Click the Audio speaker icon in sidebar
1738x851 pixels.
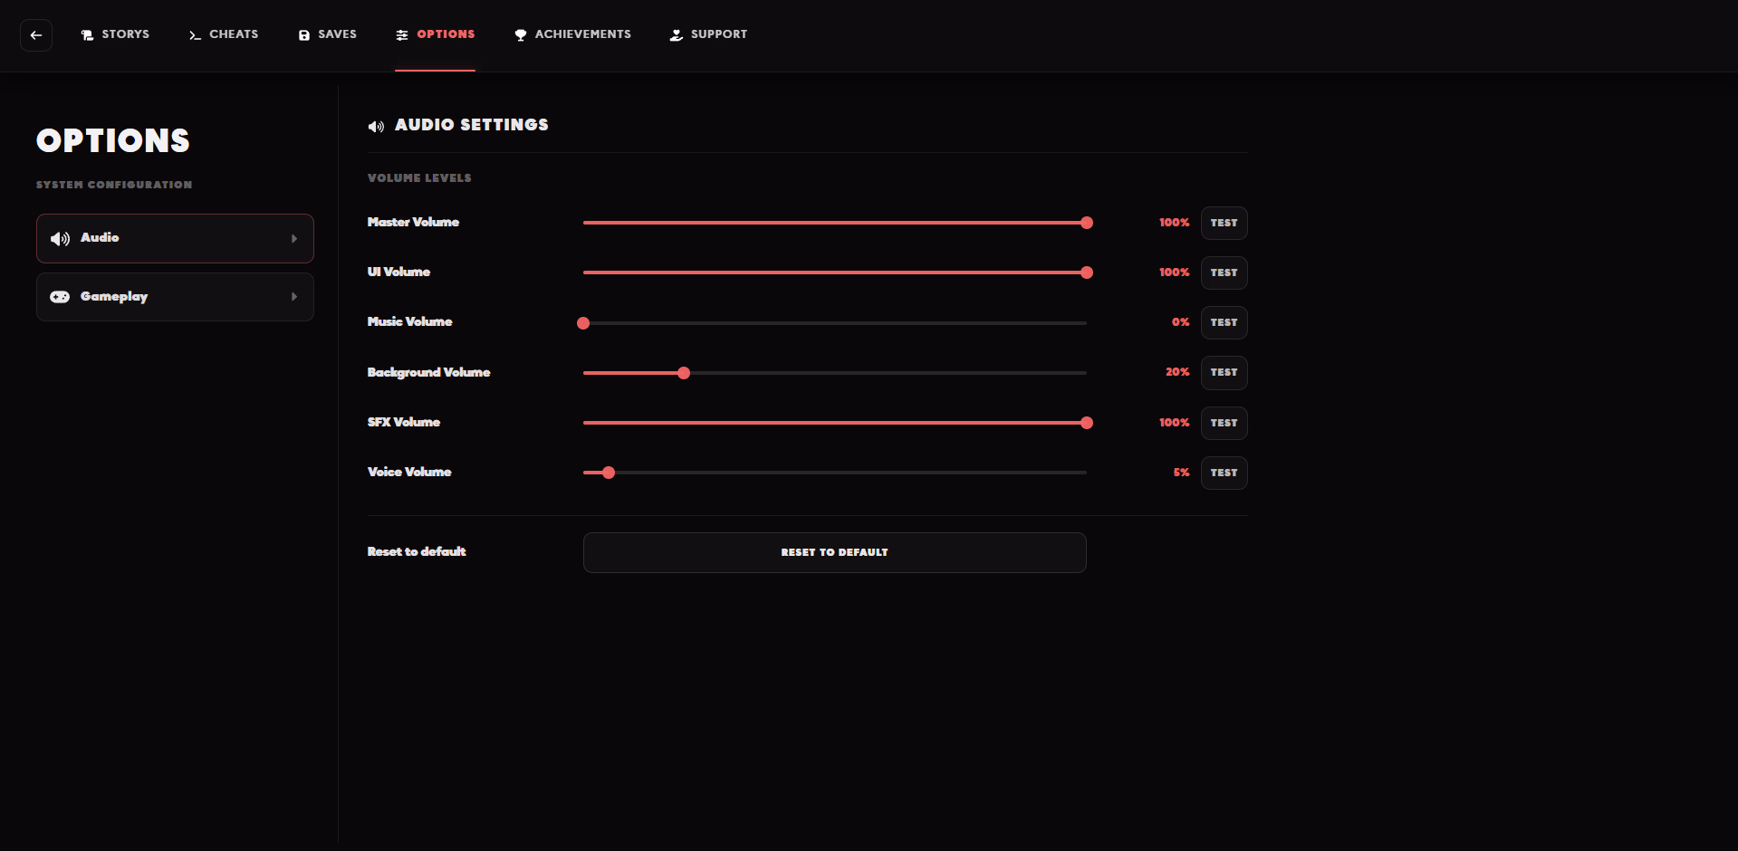60,239
